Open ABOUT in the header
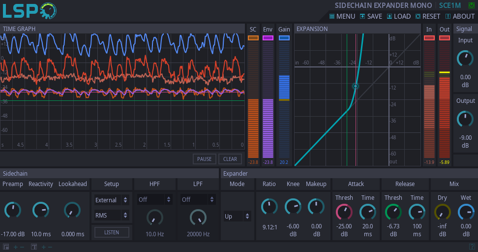478x252 pixels. [x=460, y=16]
